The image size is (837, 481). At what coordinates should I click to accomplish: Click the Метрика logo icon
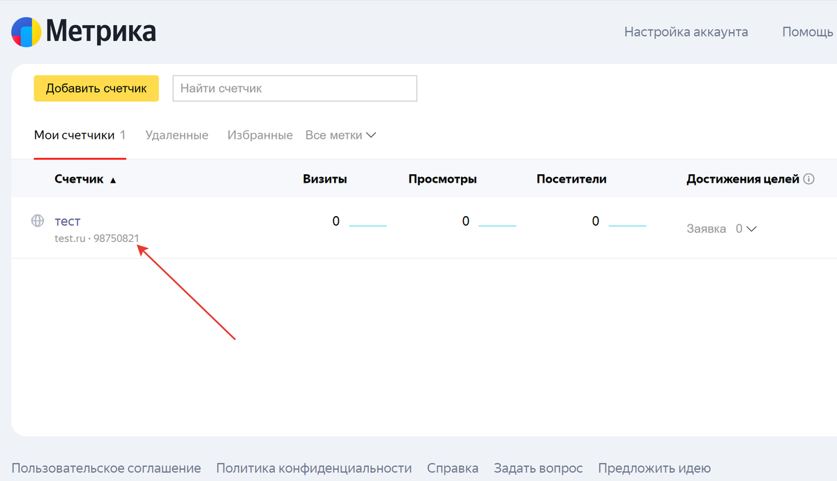click(26, 31)
